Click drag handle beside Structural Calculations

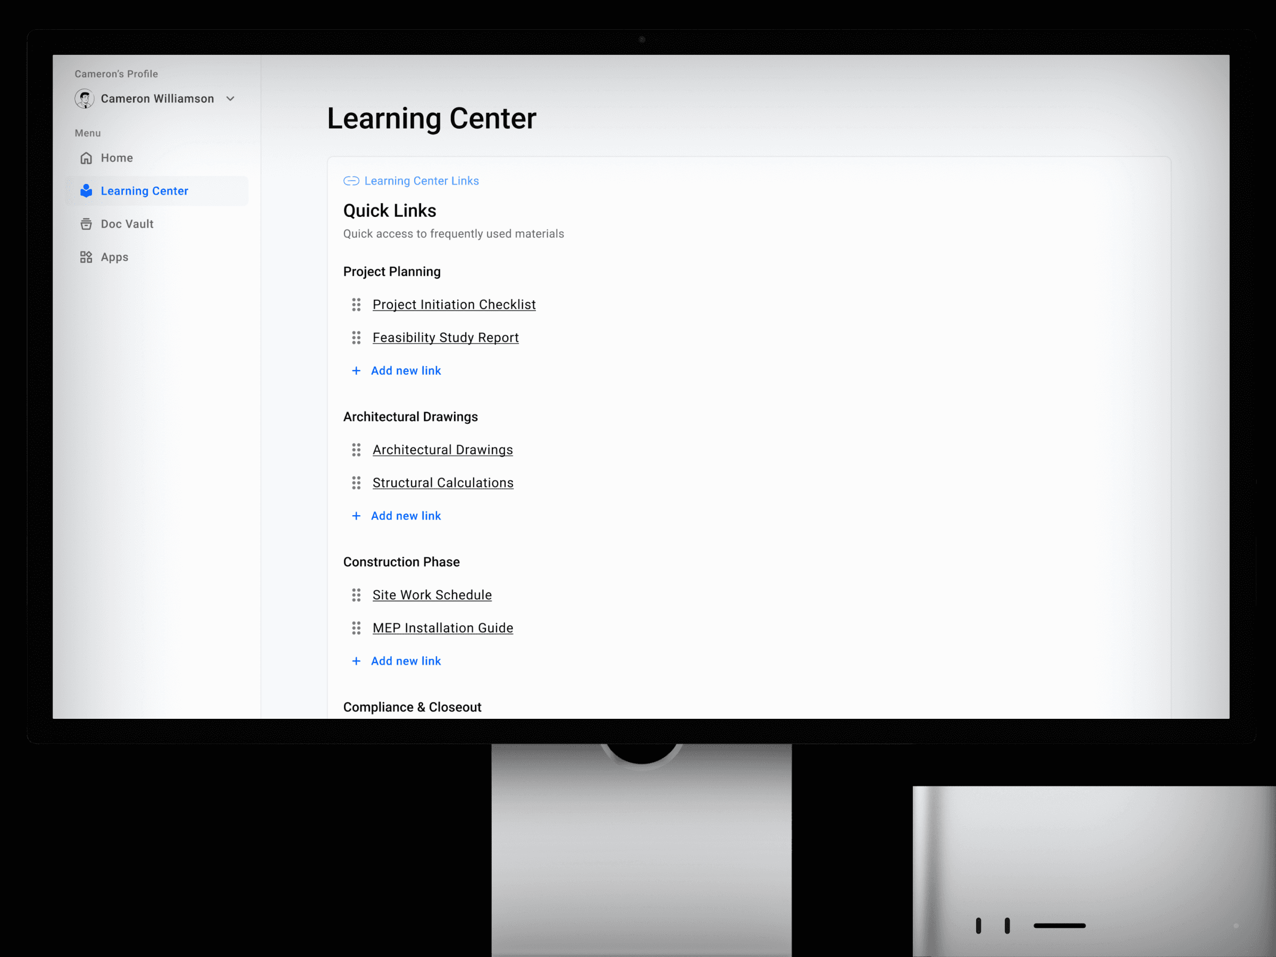click(356, 483)
